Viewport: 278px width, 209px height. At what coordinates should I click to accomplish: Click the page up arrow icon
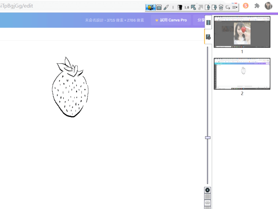point(208,7)
